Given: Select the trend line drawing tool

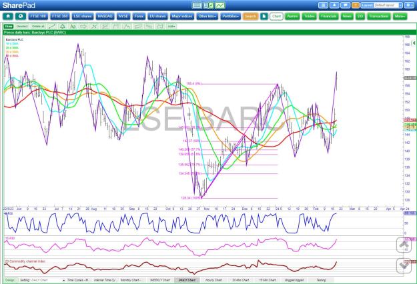Looking at the screenshot, I should (52, 26).
